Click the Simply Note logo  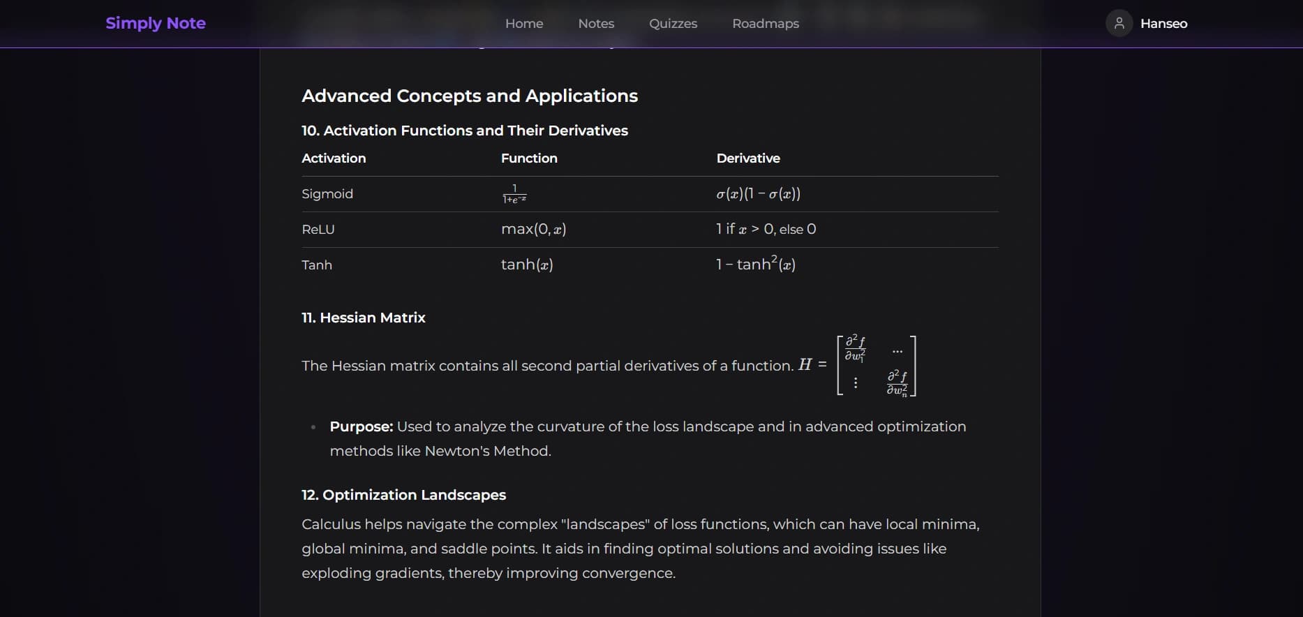pyautogui.click(x=155, y=23)
